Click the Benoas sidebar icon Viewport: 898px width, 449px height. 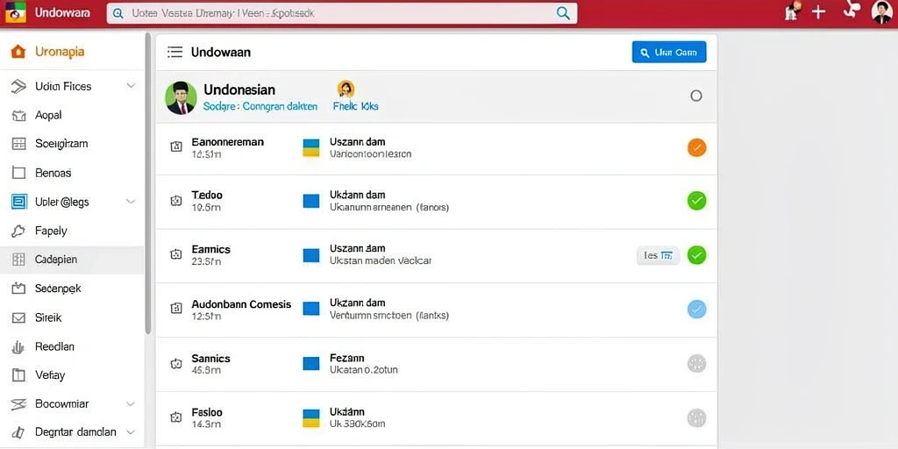(x=19, y=173)
